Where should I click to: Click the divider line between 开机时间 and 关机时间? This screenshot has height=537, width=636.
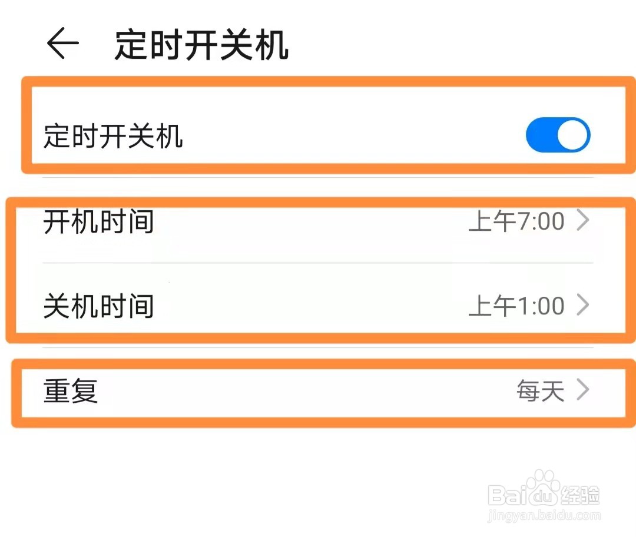pyautogui.click(x=318, y=263)
